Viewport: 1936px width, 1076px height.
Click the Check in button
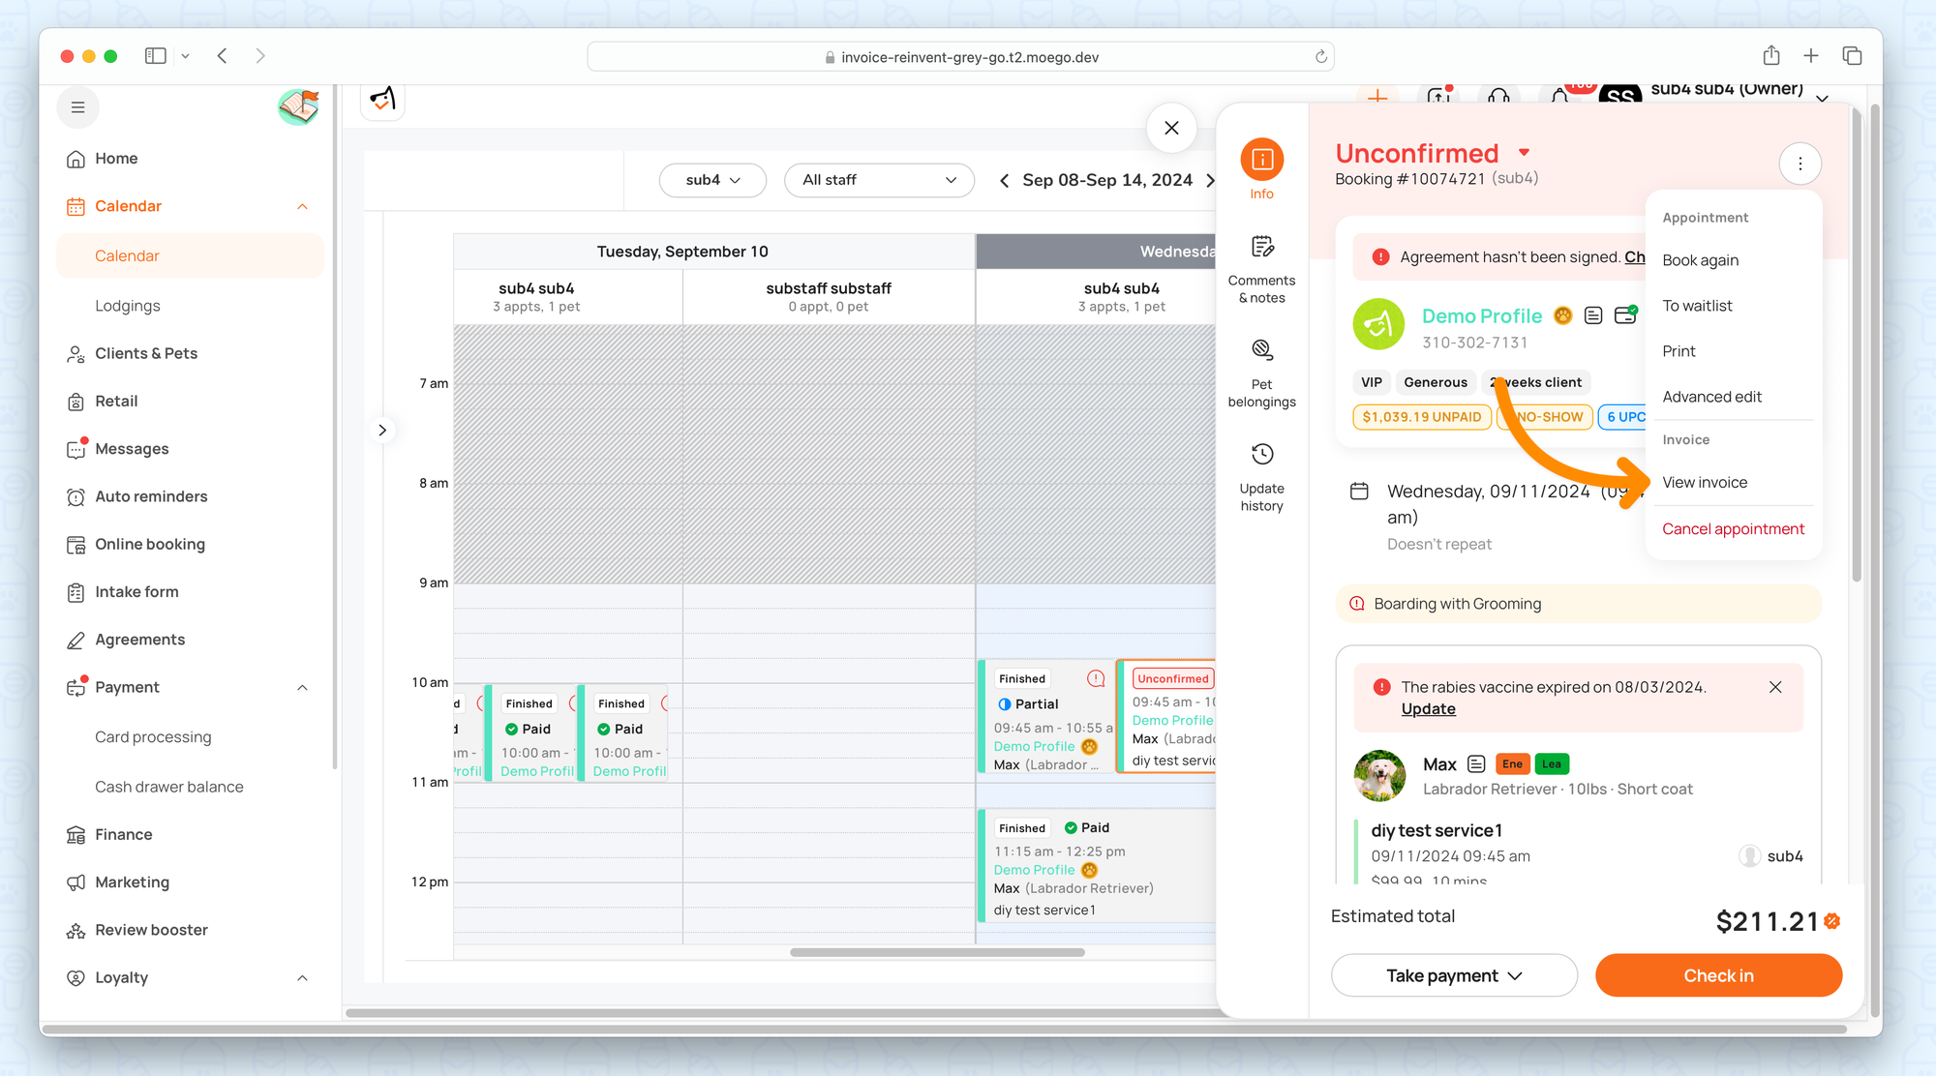pyautogui.click(x=1718, y=975)
